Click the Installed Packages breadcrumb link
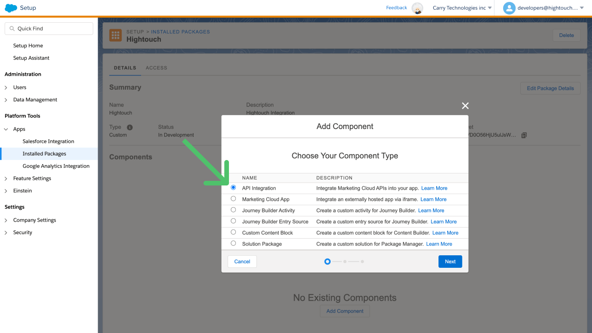 (180, 32)
